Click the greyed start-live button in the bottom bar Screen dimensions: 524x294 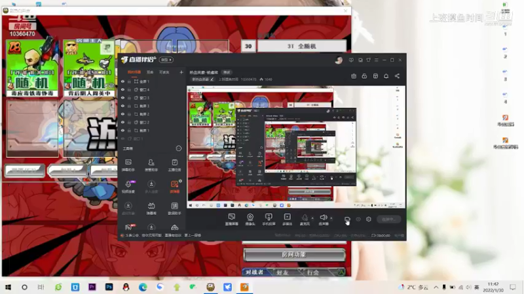[388, 219]
